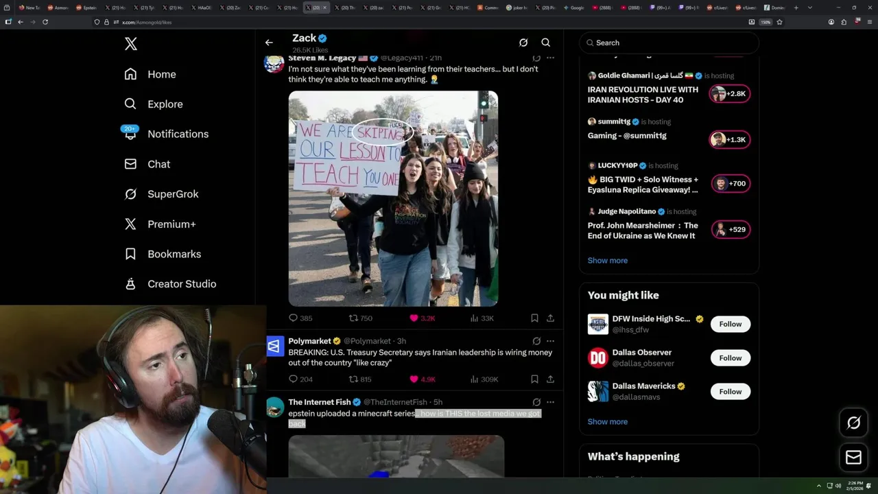Reply to Polymarket's post with 204 replies

click(300, 379)
